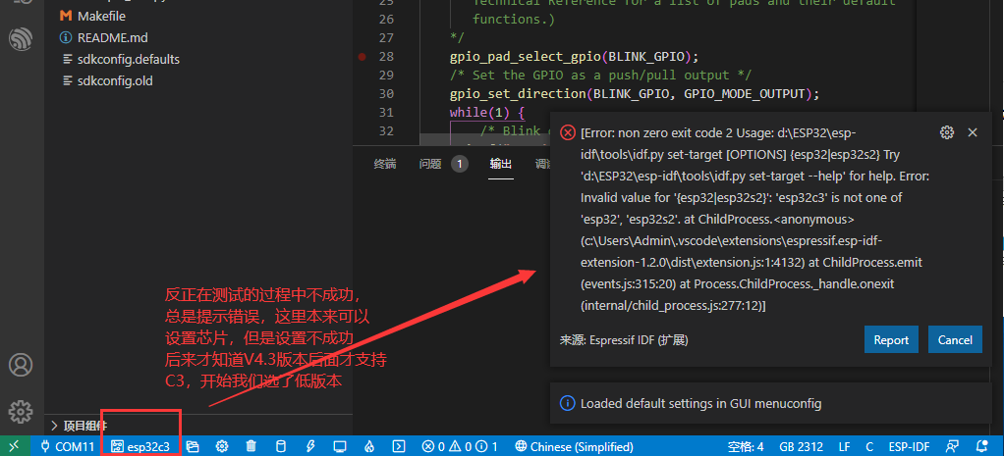Image resolution: width=1004 pixels, height=456 pixels.
Task: Select serial port COM11 in status bar
Action: (67, 446)
